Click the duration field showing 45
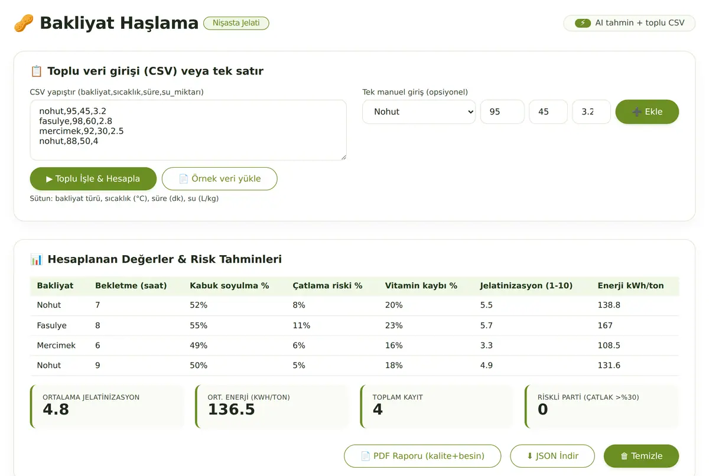The image size is (709, 476). [548, 112]
